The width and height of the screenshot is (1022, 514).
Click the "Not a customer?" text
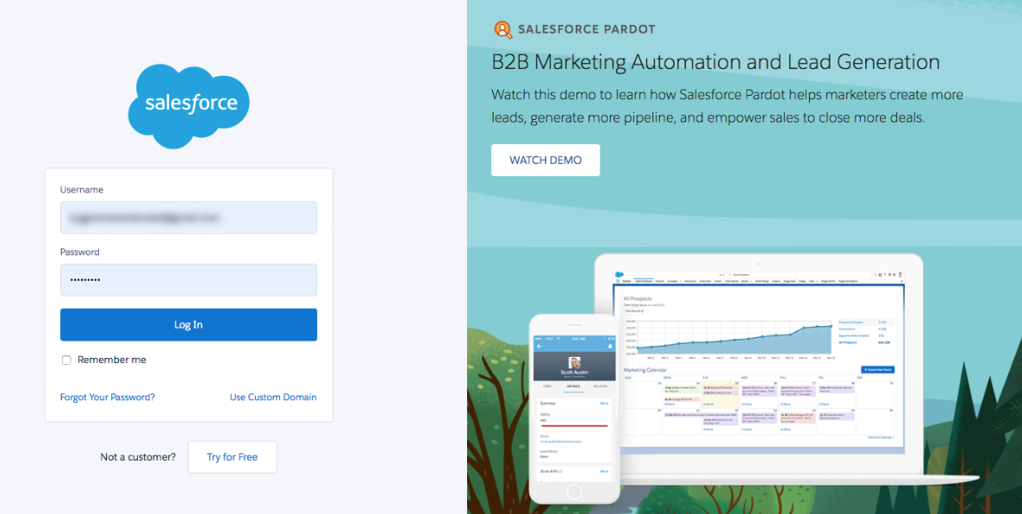coord(138,457)
